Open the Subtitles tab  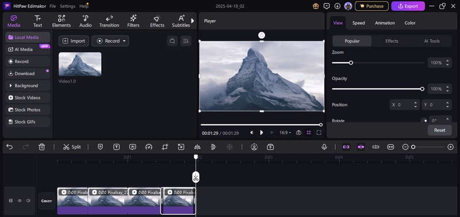(181, 21)
